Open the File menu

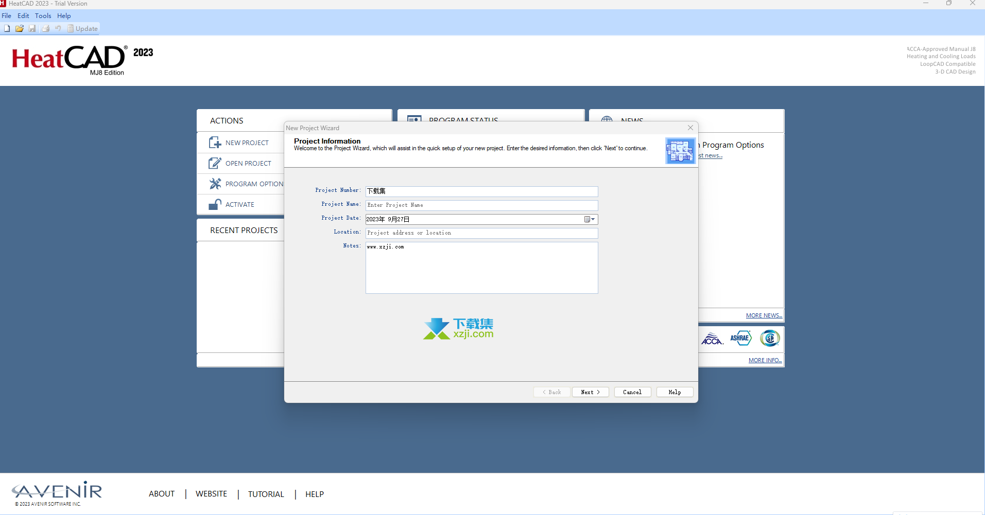click(x=6, y=16)
